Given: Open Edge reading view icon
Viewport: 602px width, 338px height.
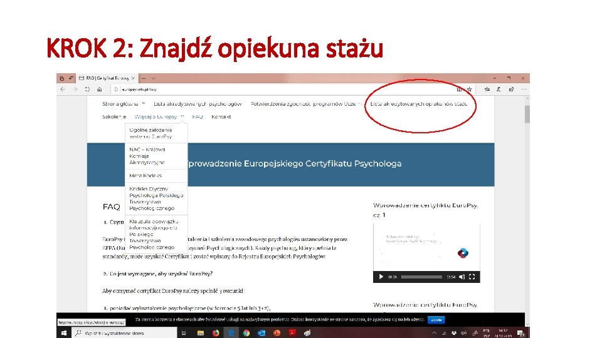Looking at the screenshot, I should click(x=459, y=90).
